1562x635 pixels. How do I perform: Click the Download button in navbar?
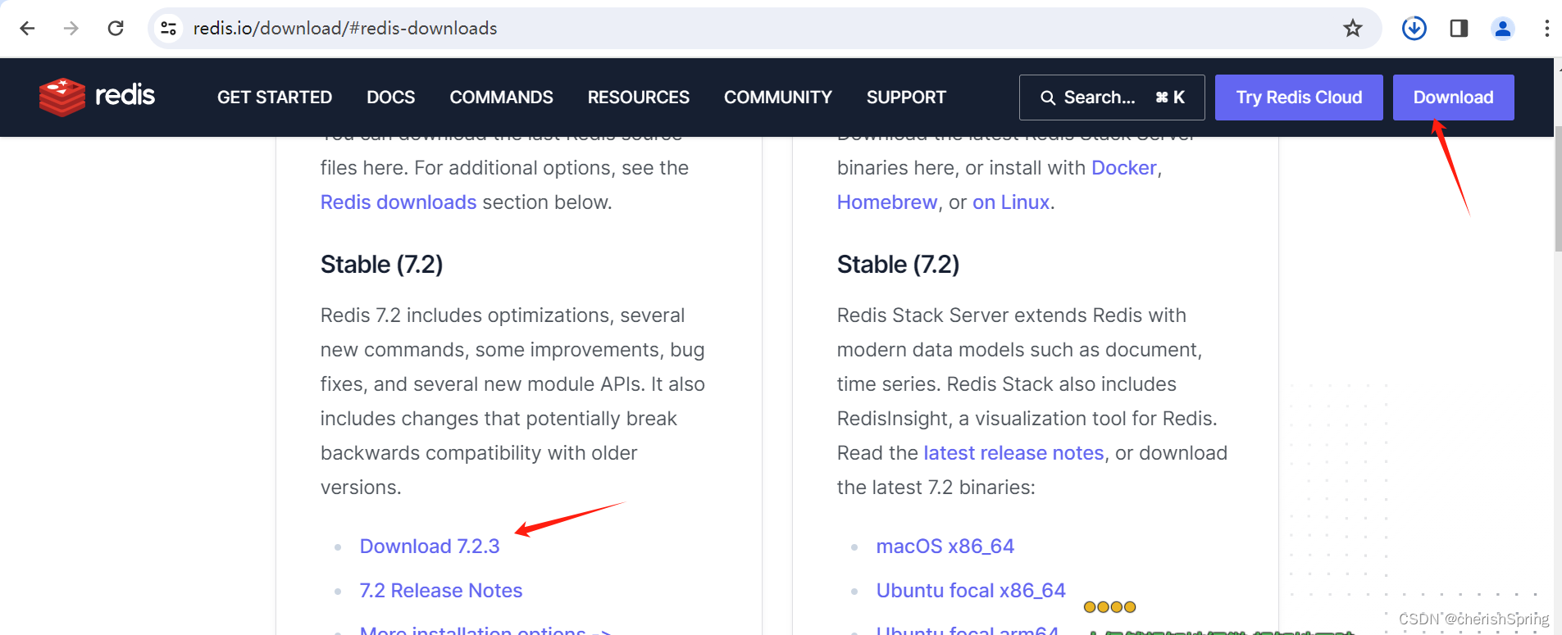point(1453,98)
